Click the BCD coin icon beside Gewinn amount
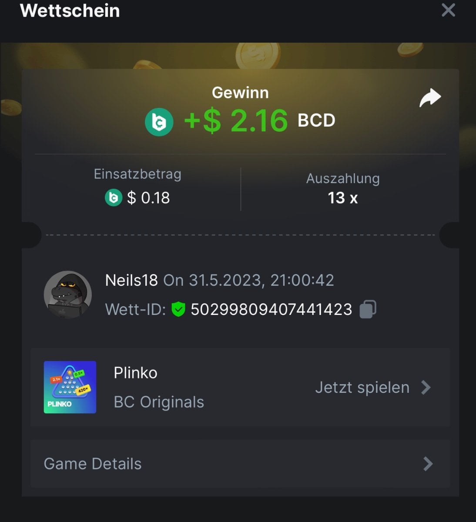476x522 pixels. (x=159, y=121)
